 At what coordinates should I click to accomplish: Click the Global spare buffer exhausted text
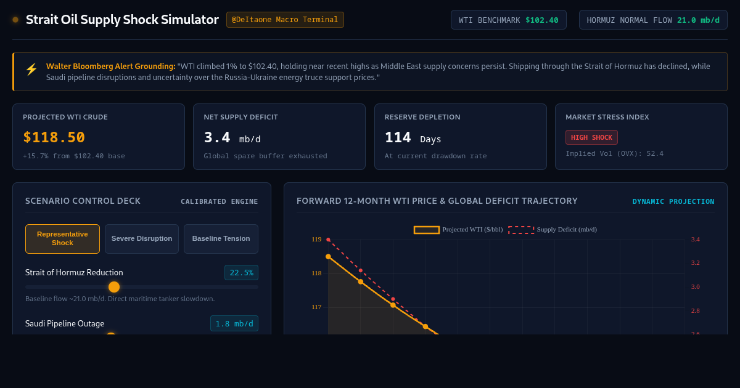coord(266,156)
